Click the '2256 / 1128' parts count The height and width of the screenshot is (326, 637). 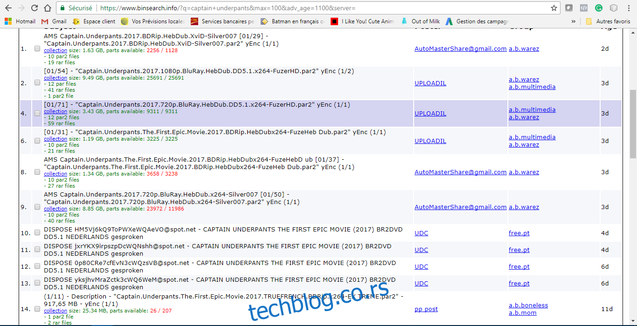(x=162, y=50)
